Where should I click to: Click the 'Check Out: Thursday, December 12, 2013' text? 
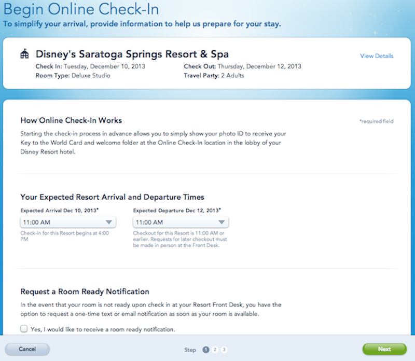point(242,66)
